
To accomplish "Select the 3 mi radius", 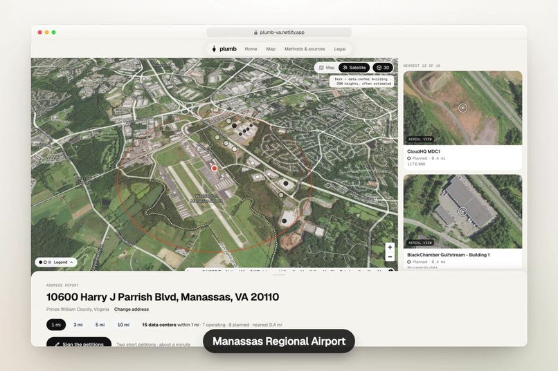I will pos(78,325).
